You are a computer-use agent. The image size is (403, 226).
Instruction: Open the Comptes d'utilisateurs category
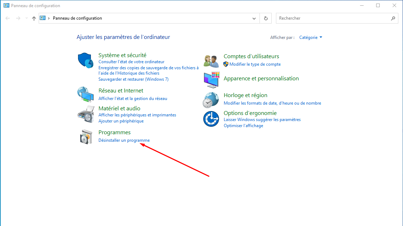coord(251,56)
